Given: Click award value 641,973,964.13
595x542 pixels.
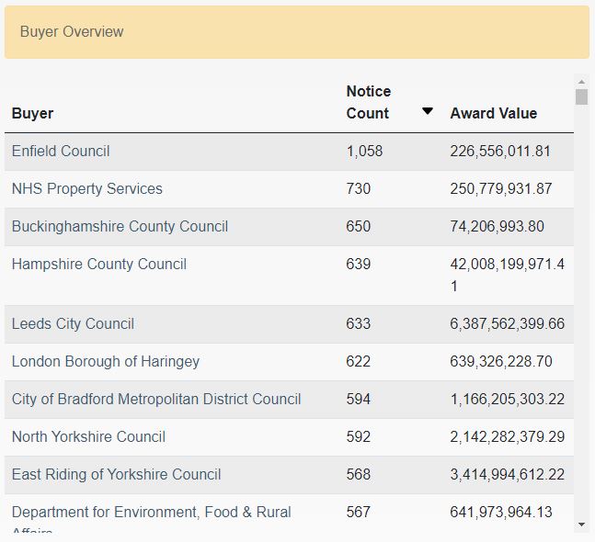Looking at the screenshot, I should [x=501, y=512].
